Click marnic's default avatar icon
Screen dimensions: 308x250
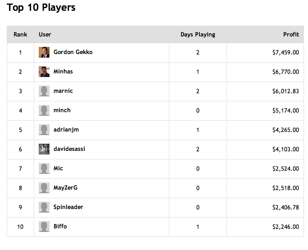[44, 91]
